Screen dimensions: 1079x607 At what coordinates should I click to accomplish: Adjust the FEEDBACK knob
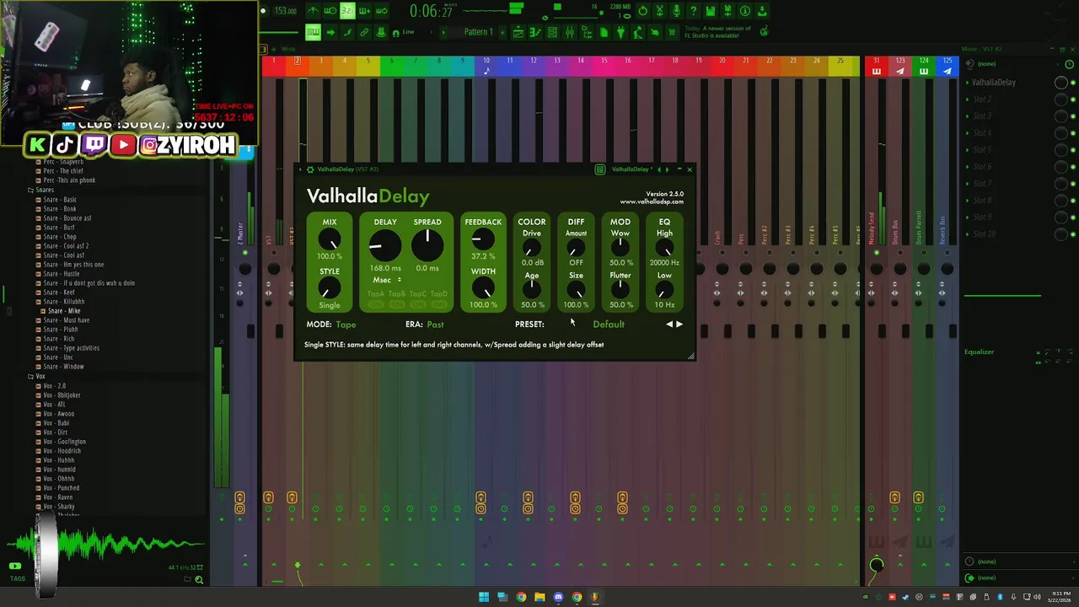click(x=483, y=240)
